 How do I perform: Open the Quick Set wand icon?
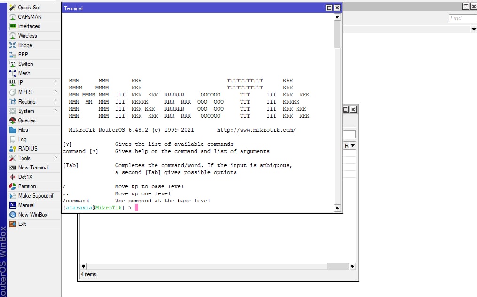[x=13, y=8]
